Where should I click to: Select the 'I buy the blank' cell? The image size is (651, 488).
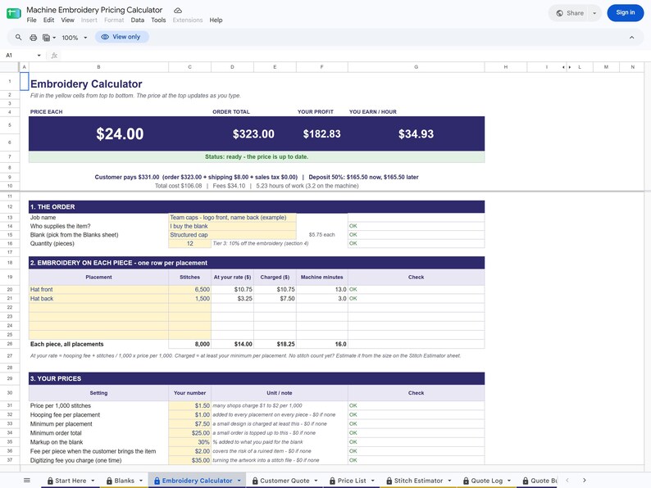pyautogui.click(x=232, y=226)
